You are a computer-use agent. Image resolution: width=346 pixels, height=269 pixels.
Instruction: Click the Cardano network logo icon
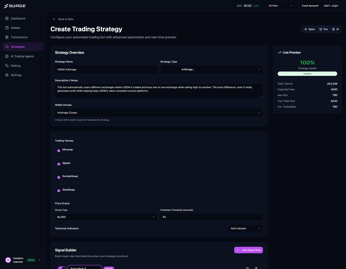(x=8, y=260)
